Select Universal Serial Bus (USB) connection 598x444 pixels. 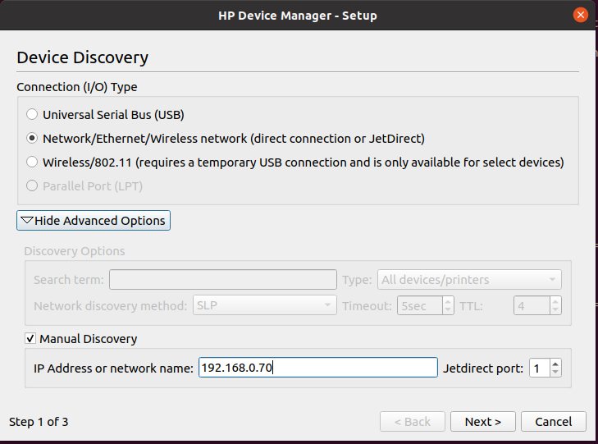click(x=32, y=115)
